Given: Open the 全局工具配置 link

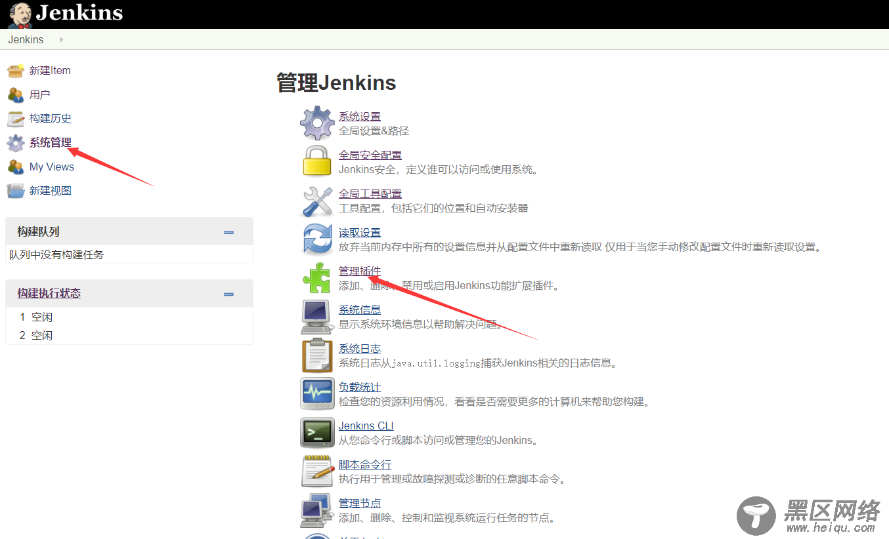Looking at the screenshot, I should tap(370, 193).
